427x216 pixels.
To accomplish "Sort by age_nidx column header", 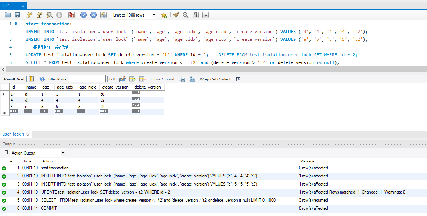I will pyautogui.click(x=88, y=87).
